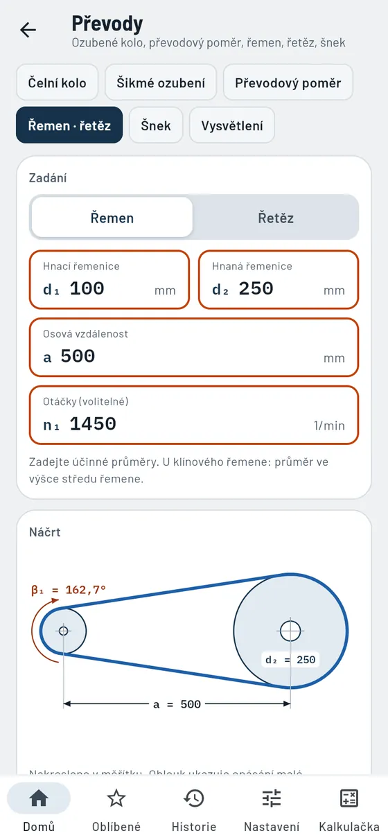The image size is (388, 840).
Task: Go back with the arrow icon
Action: 28,30
